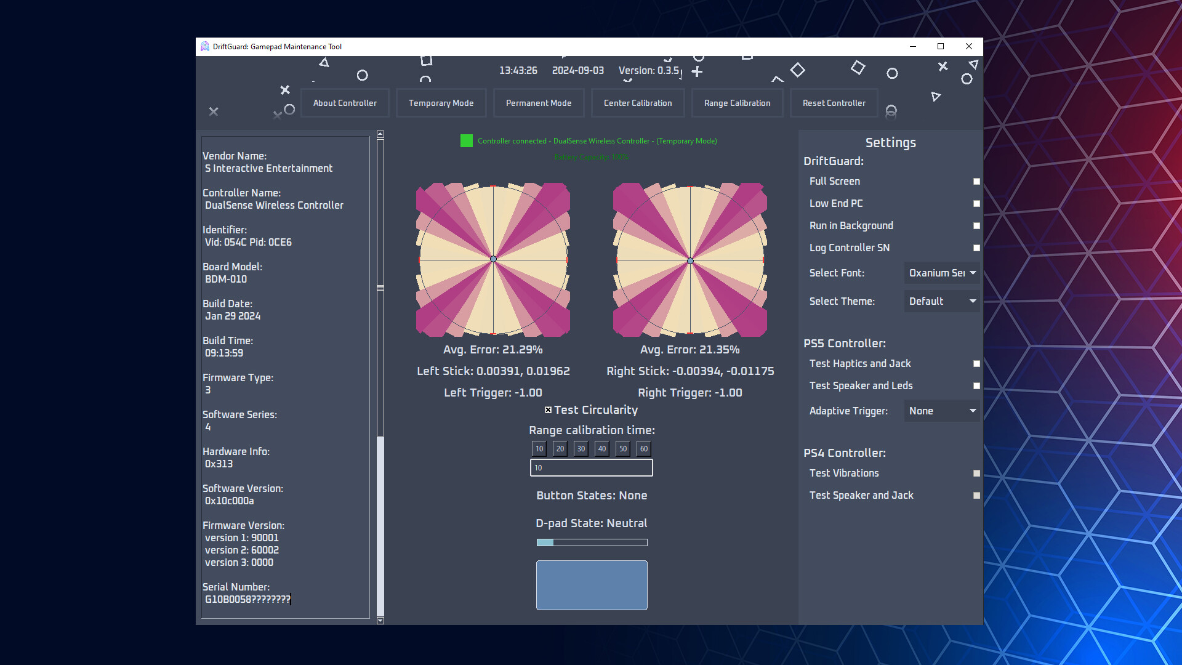This screenshot has height=665, width=1182.
Task: Reset the connected controller
Action: point(833,102)
